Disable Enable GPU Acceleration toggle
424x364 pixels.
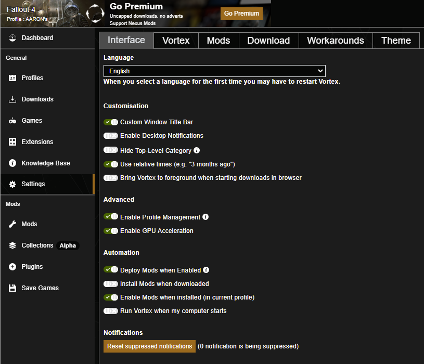click(x=111, y=231)
